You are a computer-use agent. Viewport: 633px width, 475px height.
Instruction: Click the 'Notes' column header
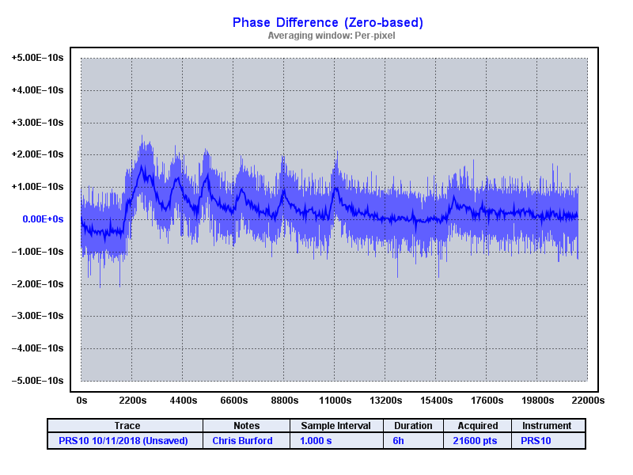246,426
